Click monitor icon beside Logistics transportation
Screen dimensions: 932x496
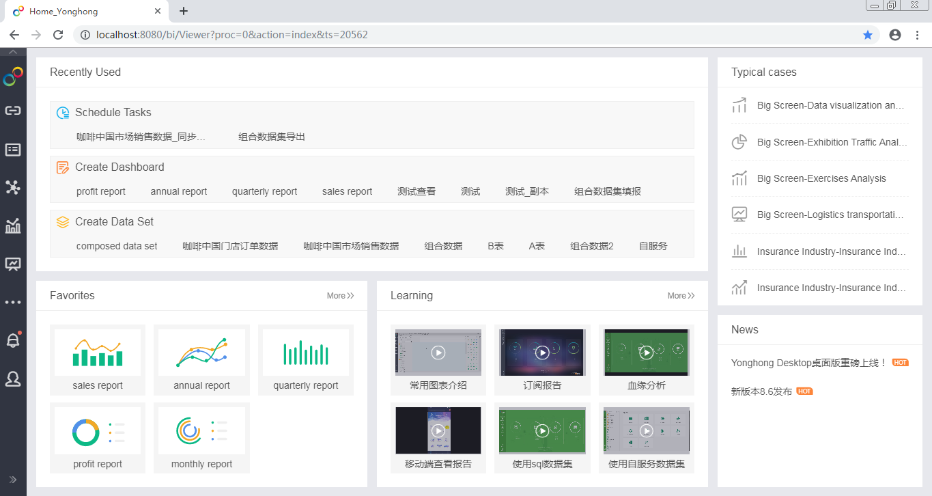coord(739,215)
